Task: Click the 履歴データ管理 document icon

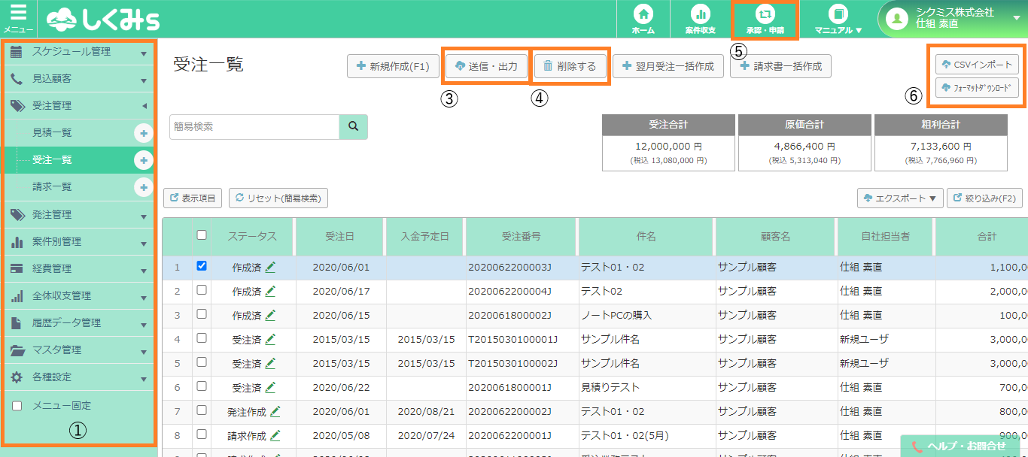Action: click(17, 322)
